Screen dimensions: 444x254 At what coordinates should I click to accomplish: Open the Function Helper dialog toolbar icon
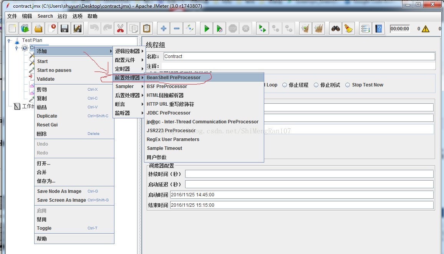(x=365, y=28)
